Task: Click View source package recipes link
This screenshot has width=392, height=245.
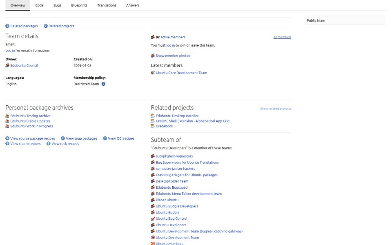Action: click(x=33, y=138)
